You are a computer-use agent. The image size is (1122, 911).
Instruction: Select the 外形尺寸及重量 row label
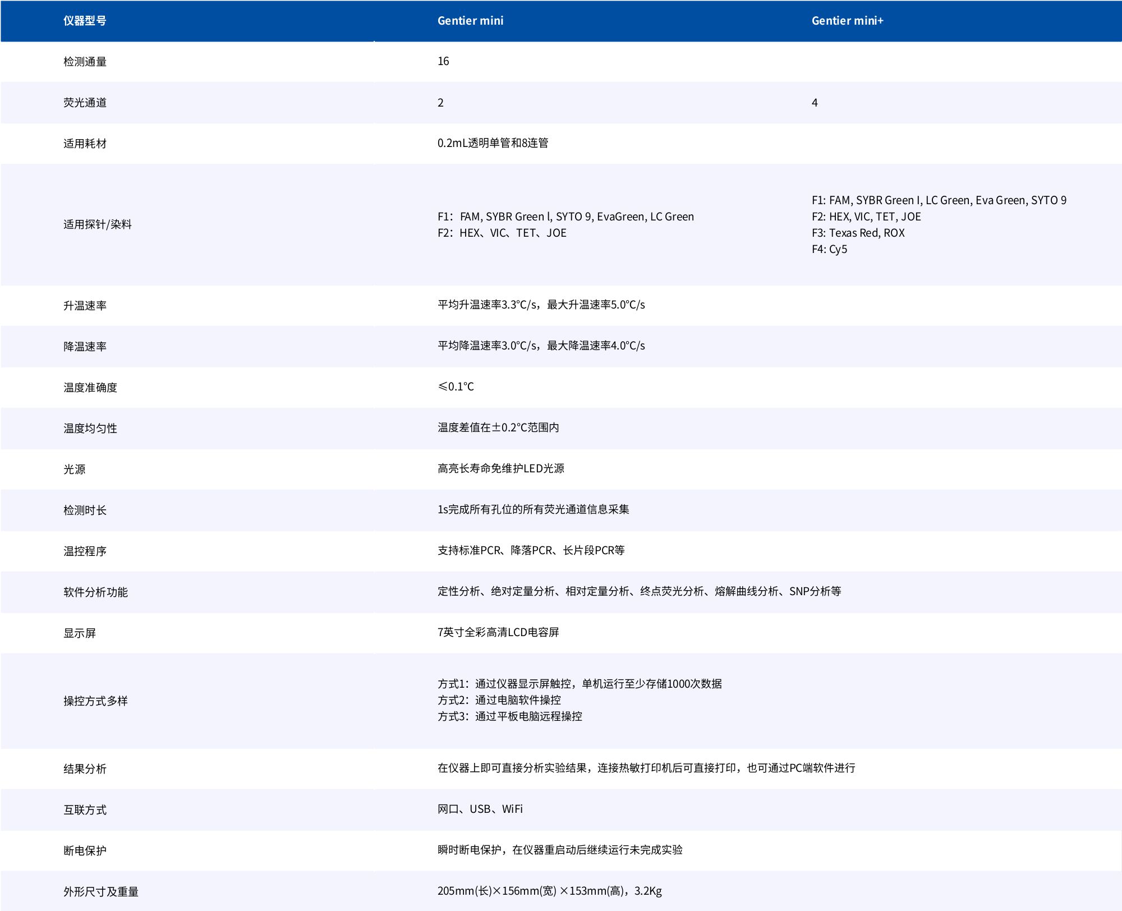(100, 892)
